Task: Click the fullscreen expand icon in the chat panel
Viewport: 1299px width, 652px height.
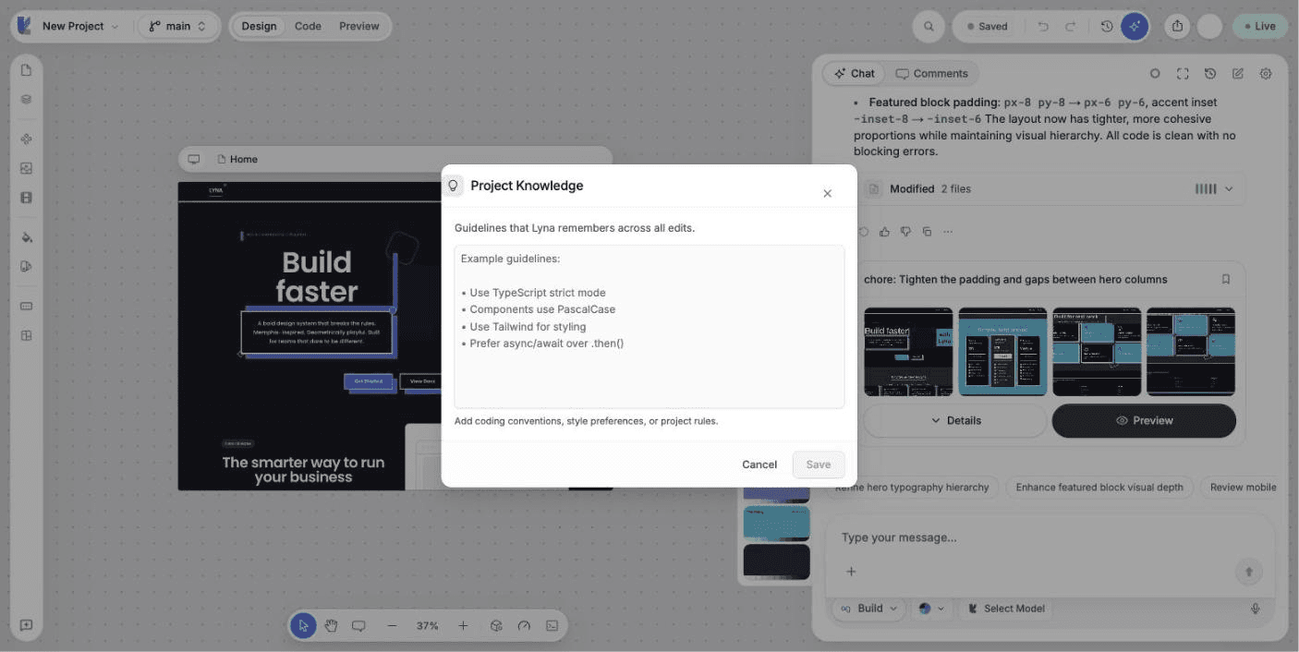Action: 1183,74
